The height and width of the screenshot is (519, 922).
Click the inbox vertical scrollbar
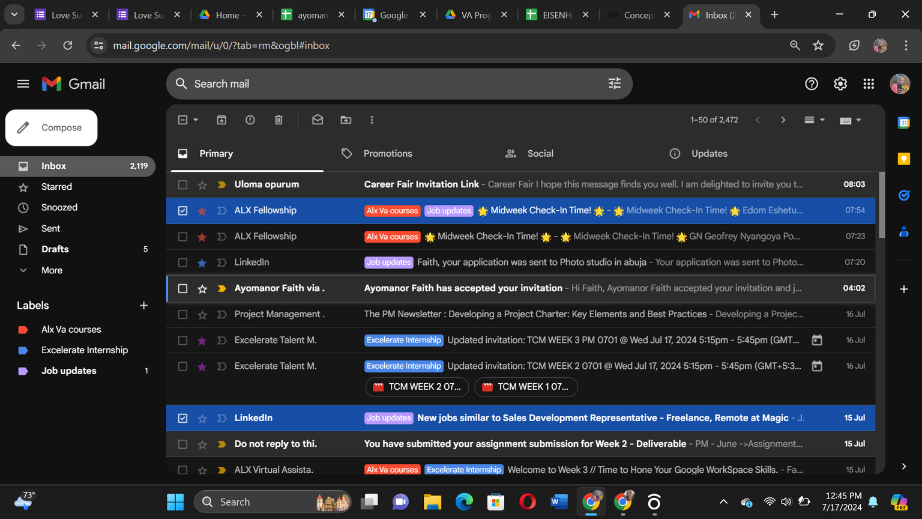(882, 204)
